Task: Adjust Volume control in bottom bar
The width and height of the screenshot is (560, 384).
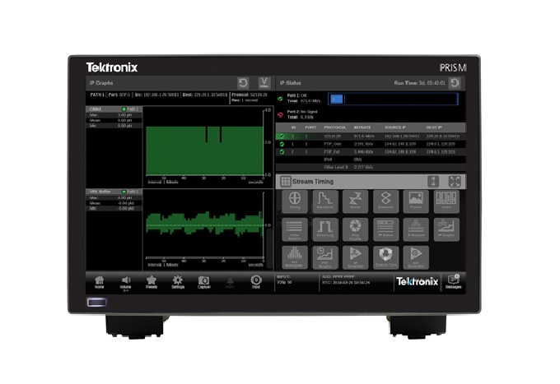Action: pos(125,282)
